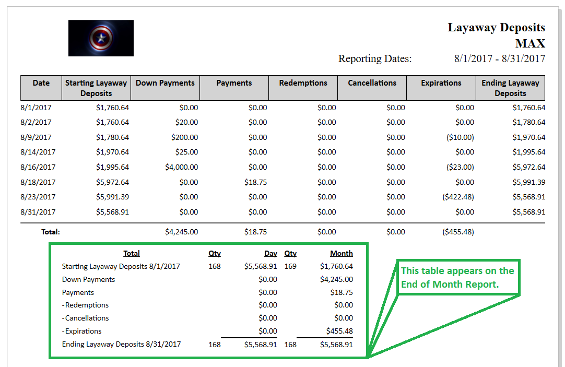
Task: Click the Date column header
Action: click(x=41, y=88)
